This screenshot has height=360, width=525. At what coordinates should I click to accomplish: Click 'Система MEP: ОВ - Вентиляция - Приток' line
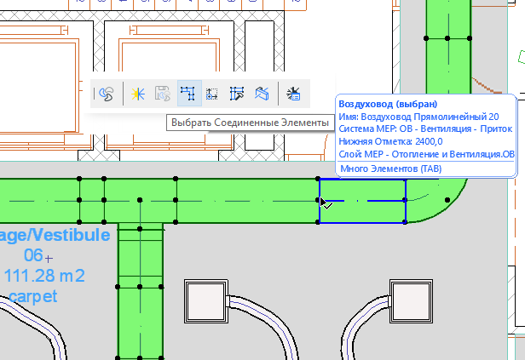[x=425, y=129]
